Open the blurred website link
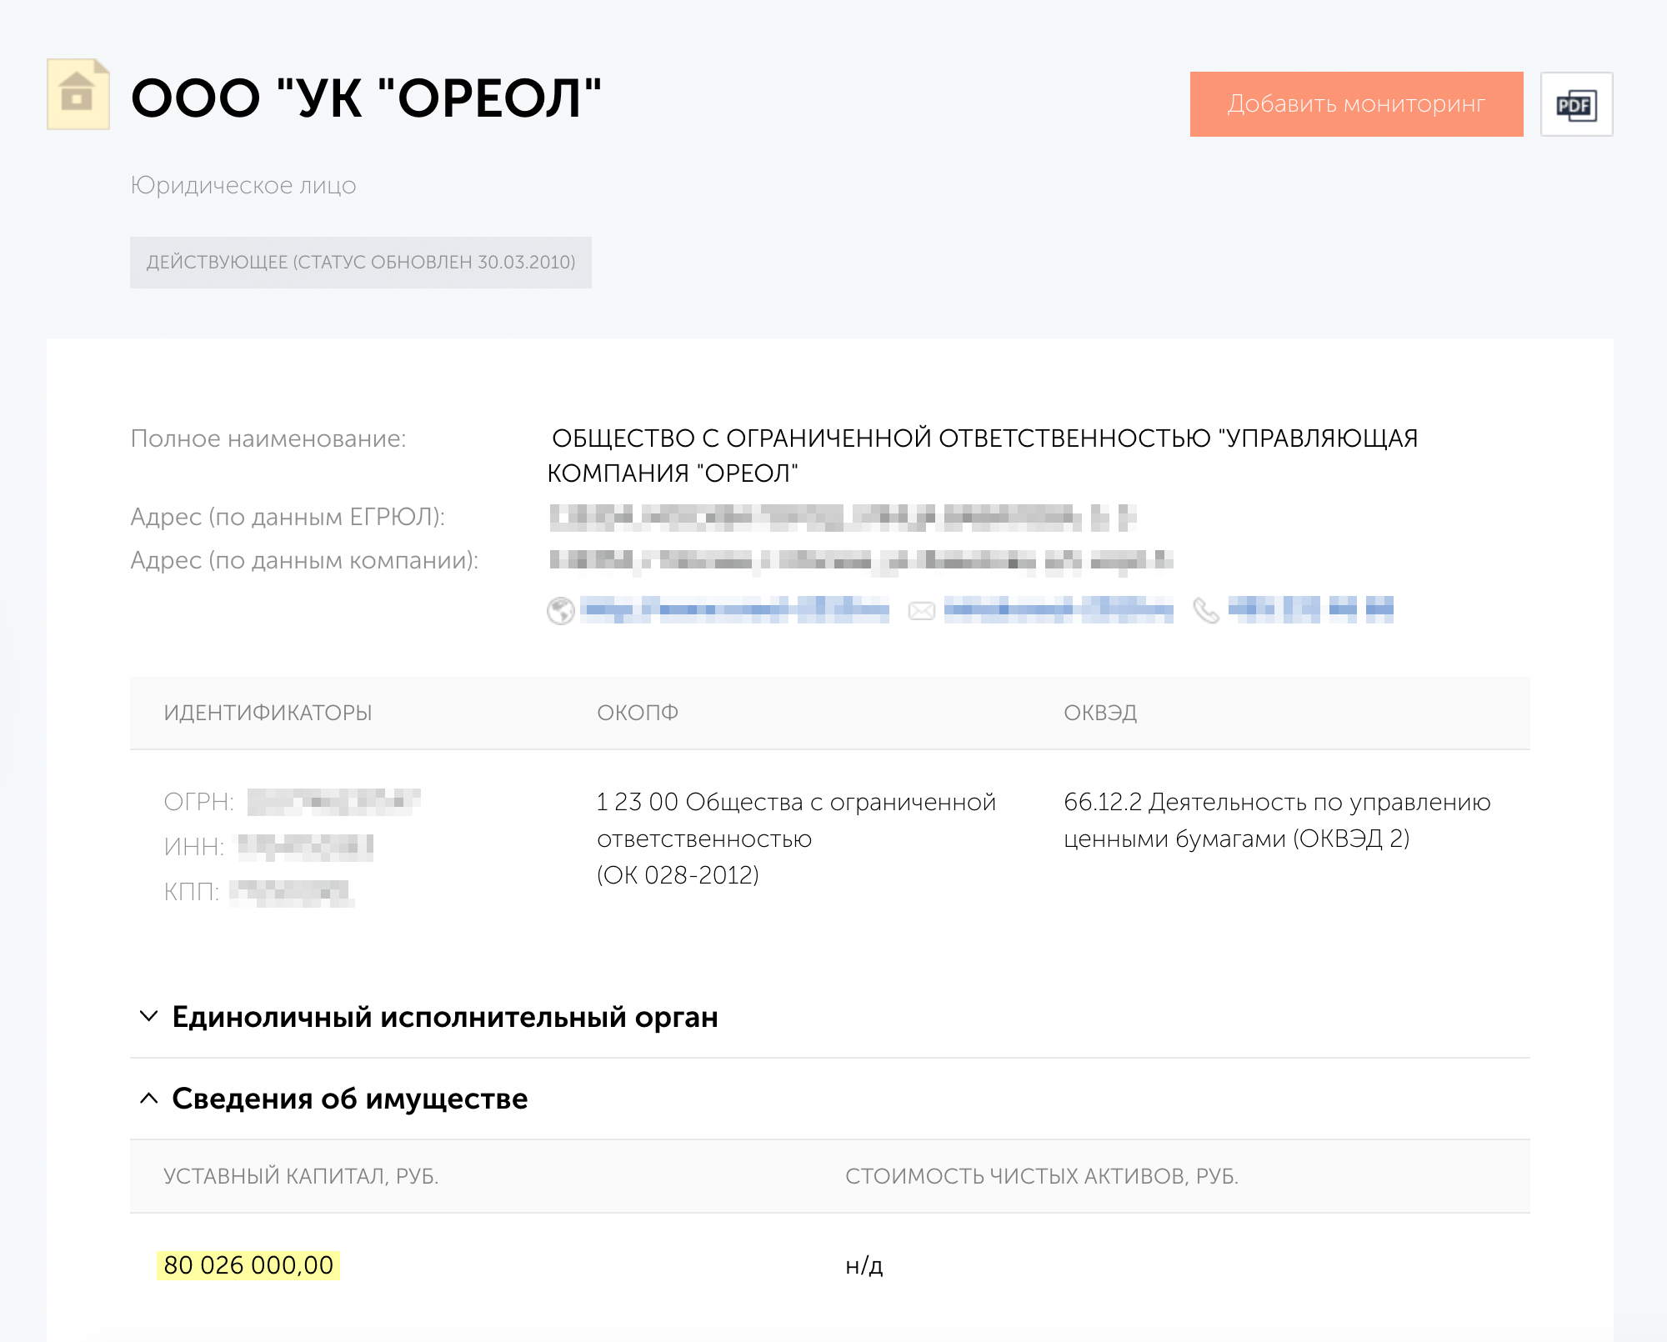This screenshot has width=1667, height=1342. click(735, 610)
